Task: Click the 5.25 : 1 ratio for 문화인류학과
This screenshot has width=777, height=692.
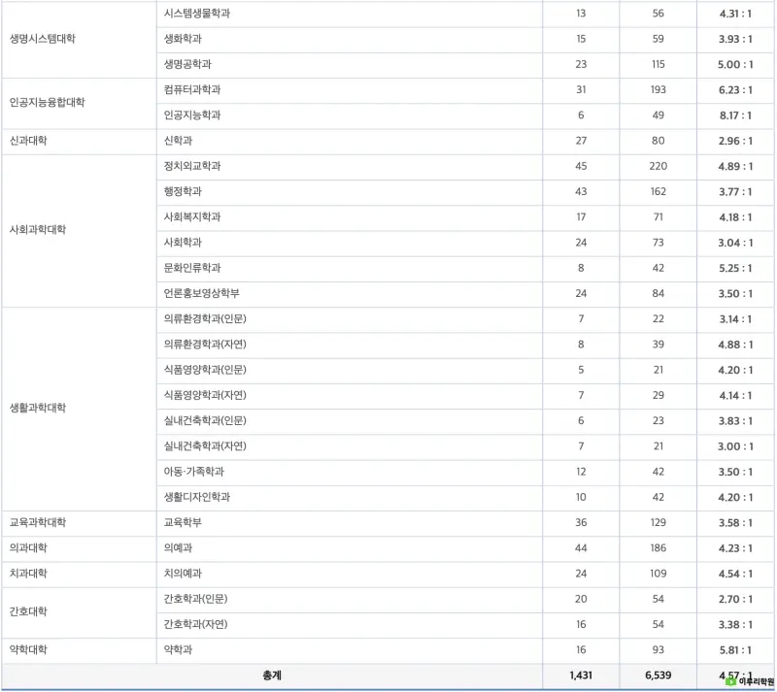Action: click(x=735, y=269)
